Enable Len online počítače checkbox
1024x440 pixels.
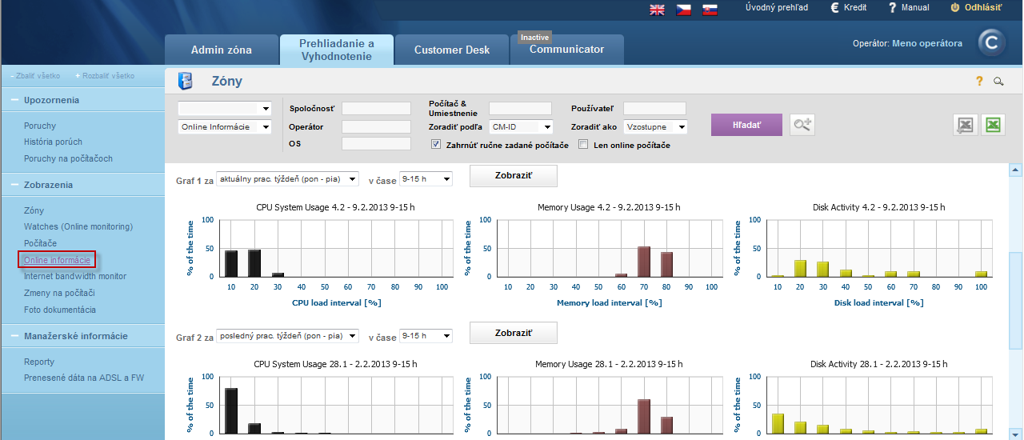(583, 145)
